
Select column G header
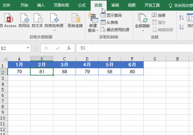point(155,59)
